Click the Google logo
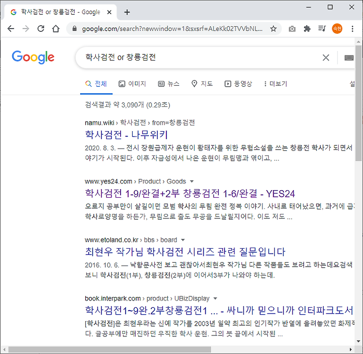The height and width of the screenshot is (354, 363). point(33,57)
